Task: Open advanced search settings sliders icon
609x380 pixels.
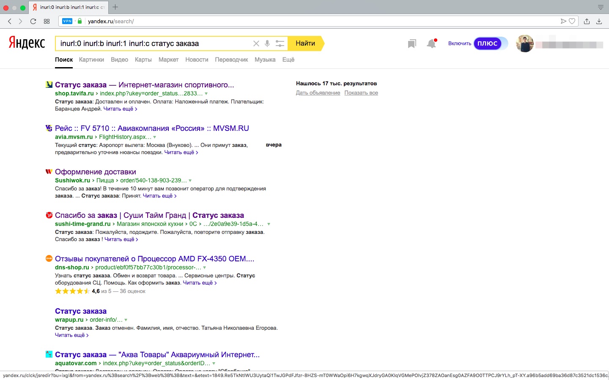Action: 280,43
